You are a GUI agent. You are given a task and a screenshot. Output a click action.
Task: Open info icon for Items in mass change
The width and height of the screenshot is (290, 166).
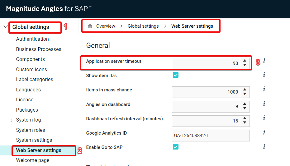click(264, 89)
